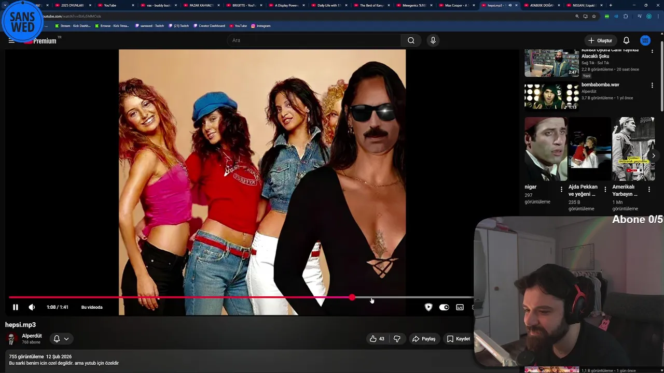Click the blue sound-waves extension icon
The height and width of the screenshot is (373, 664).
616,16
